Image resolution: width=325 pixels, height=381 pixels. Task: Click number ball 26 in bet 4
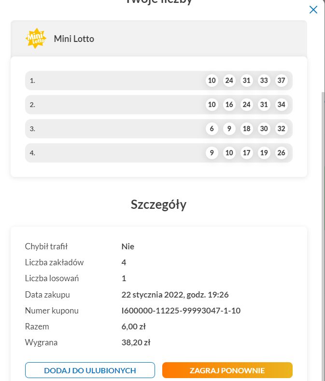click(282, 153)
